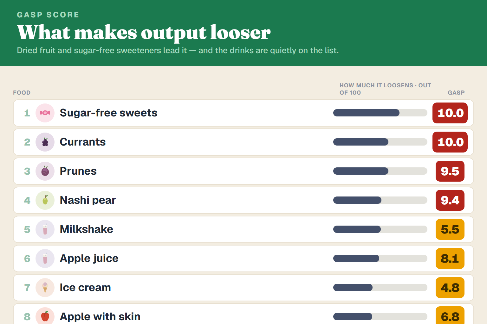Click the Milkshake cup icon
Viewport: 487px width, 324px height.
pos(45,229)
